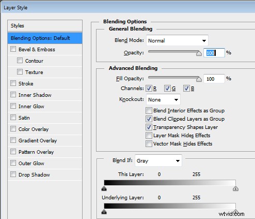Uncheck Transparency Shapes Layer
The width and height of the screenshot is (255, 219).
click(149, 127)
